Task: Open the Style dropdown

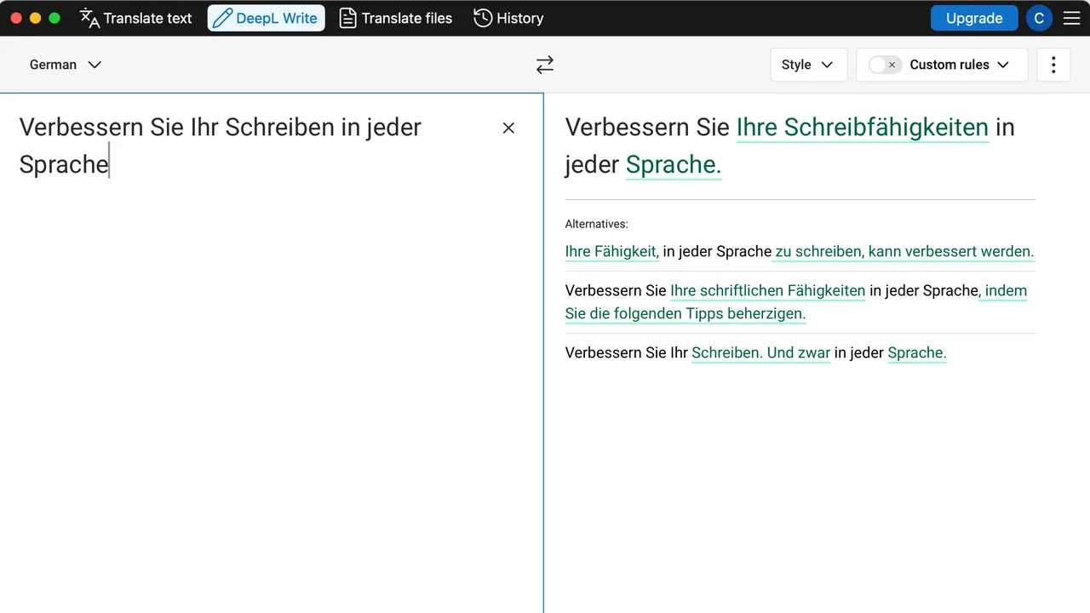Action: (808, 65)
